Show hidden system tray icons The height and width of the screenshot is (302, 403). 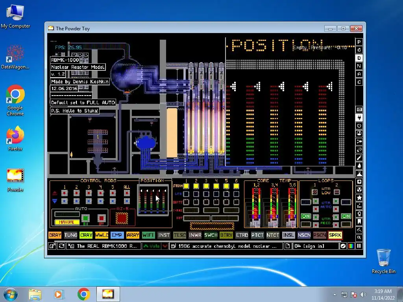[x=335, y=295]
